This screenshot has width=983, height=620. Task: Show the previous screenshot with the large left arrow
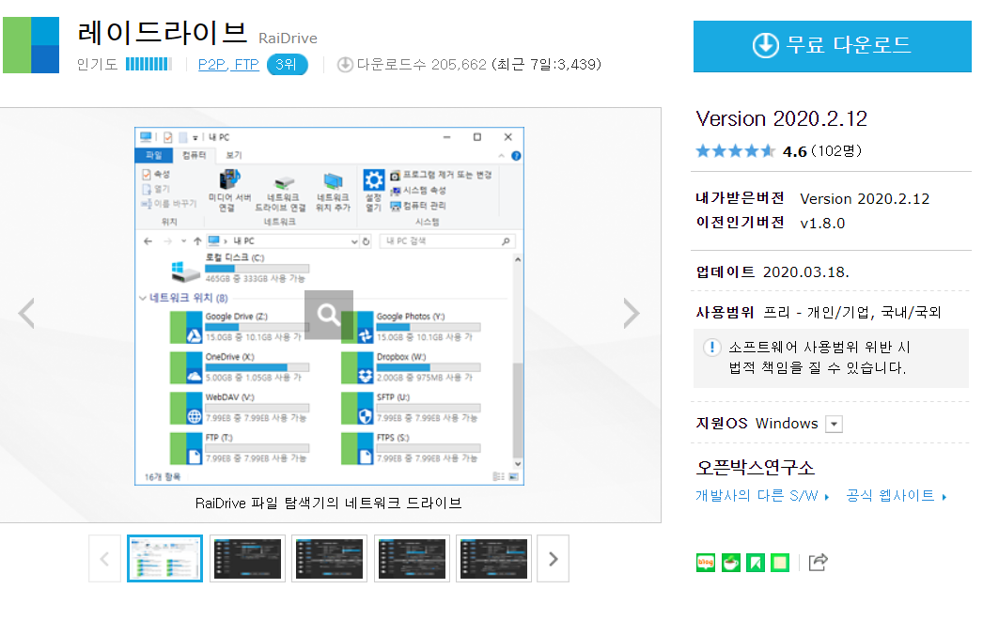tap(26, 314)
